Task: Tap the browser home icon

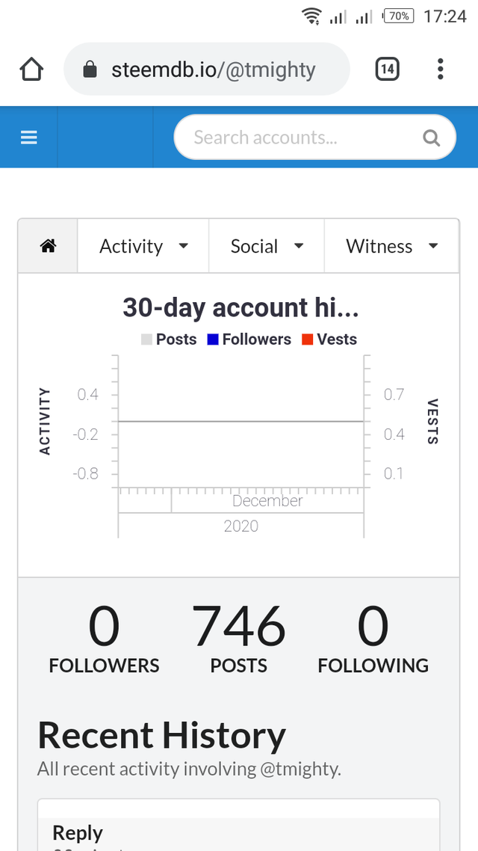Action: 31,70
